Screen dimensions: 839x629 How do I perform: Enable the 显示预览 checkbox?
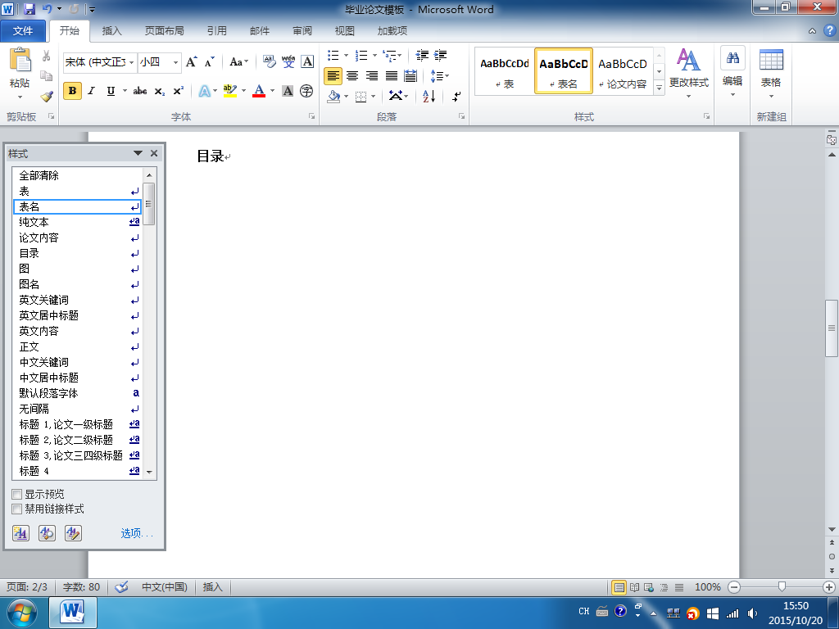(x=16, y=494)
